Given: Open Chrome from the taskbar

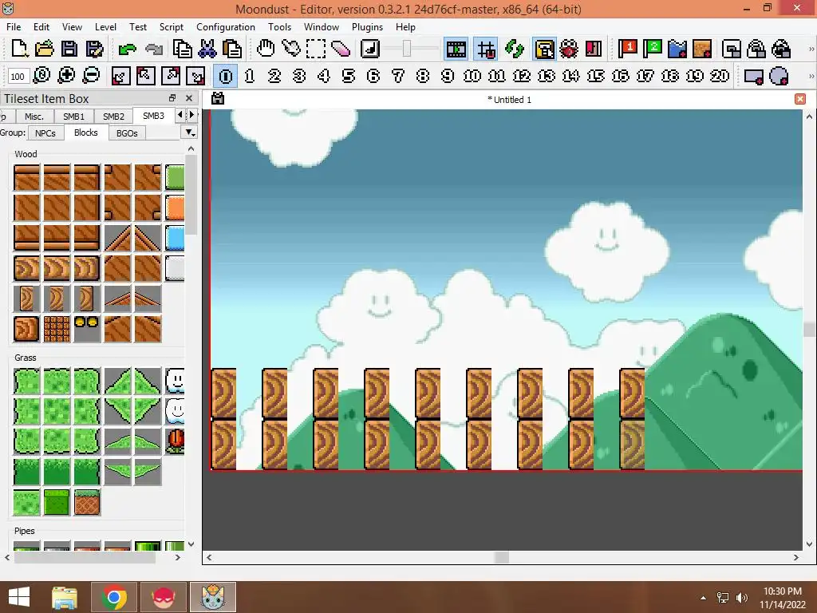Looking at the screenshot, I should pos(114,597).
